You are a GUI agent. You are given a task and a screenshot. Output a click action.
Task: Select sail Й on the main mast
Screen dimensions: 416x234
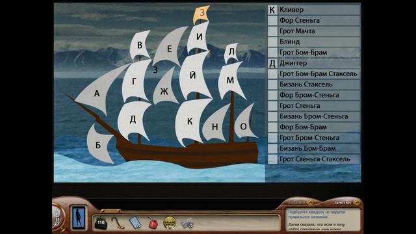194,75
